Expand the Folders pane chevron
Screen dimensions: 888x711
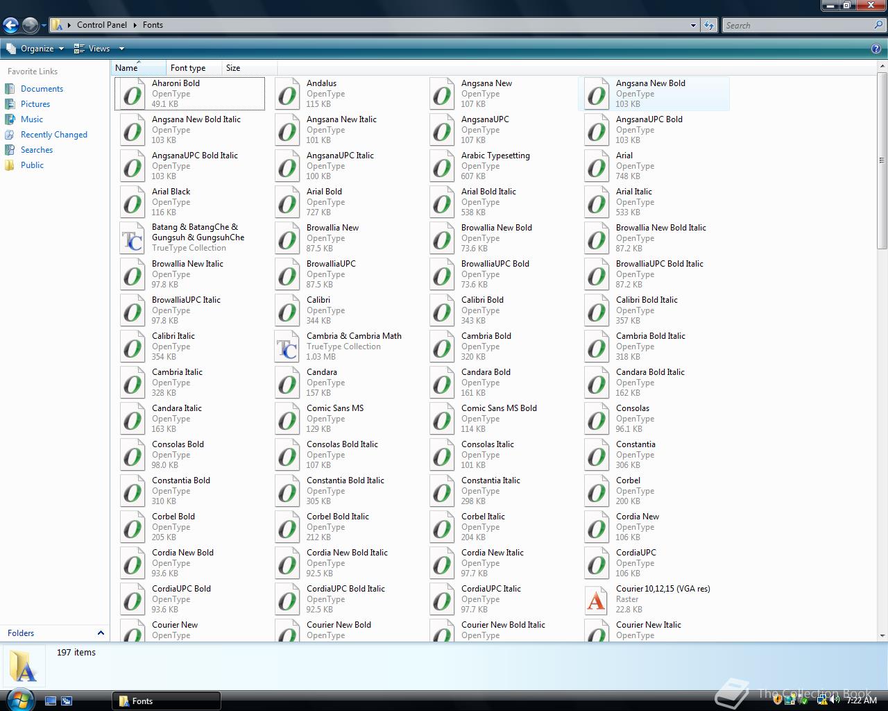click(101, 633)
